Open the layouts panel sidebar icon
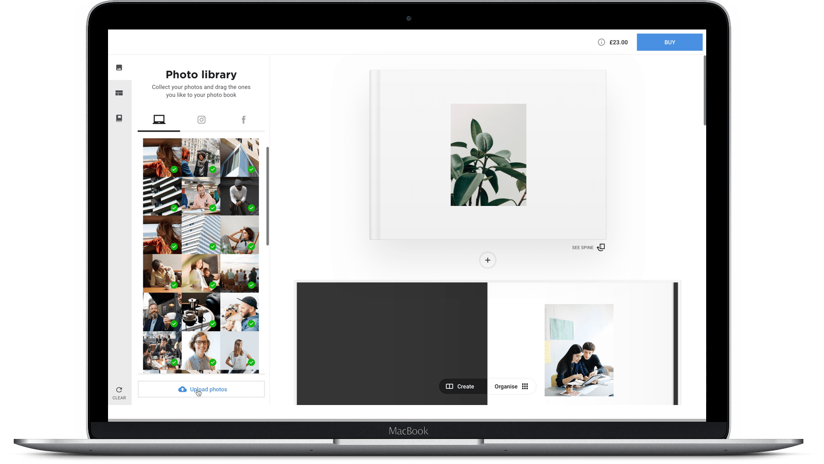Viewport: 824px width, 464px height. 119,93
